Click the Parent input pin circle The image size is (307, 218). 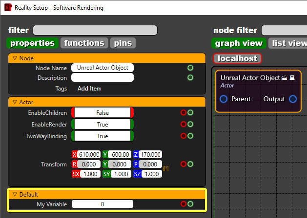(x=224, y=99)
